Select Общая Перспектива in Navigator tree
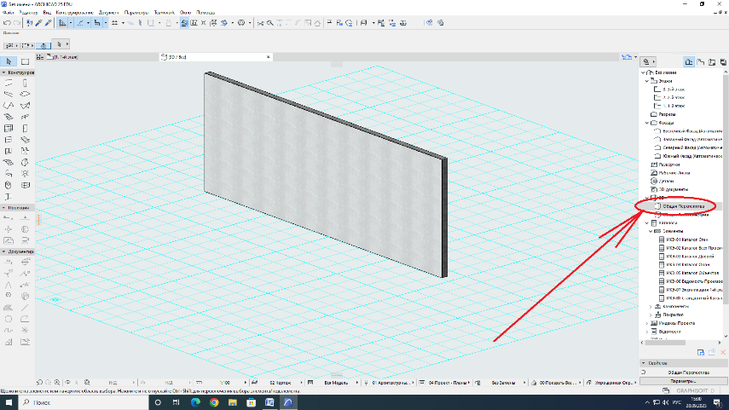Screen dimensions: 729x410 tap(684, 206)
